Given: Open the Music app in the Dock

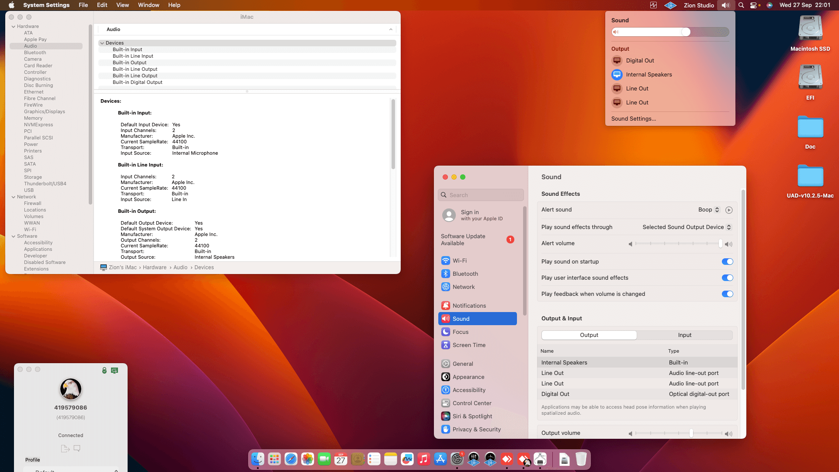Looking at the screenshot, I should (x=424, y=459).
